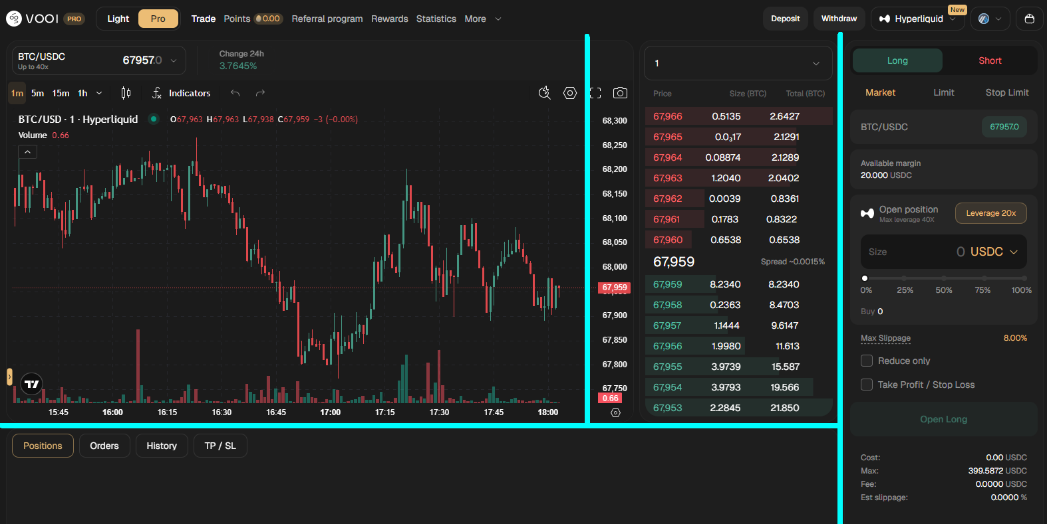The image size is (1047, 524).
Task: Undo the last chart action
Action: (x=235, y=93)
